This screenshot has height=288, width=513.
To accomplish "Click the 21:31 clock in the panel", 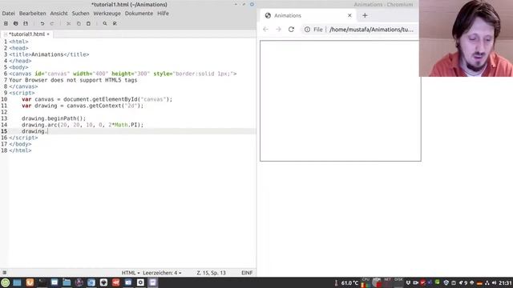I will pos(506,282).
